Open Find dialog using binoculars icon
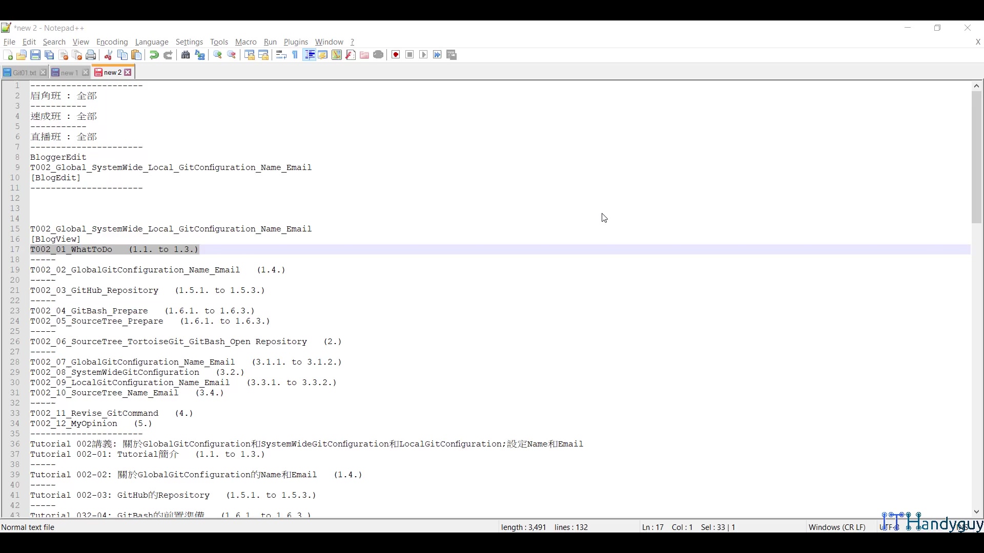The width and height of the screenshot is (984, 553). click(x=184, y=55)
